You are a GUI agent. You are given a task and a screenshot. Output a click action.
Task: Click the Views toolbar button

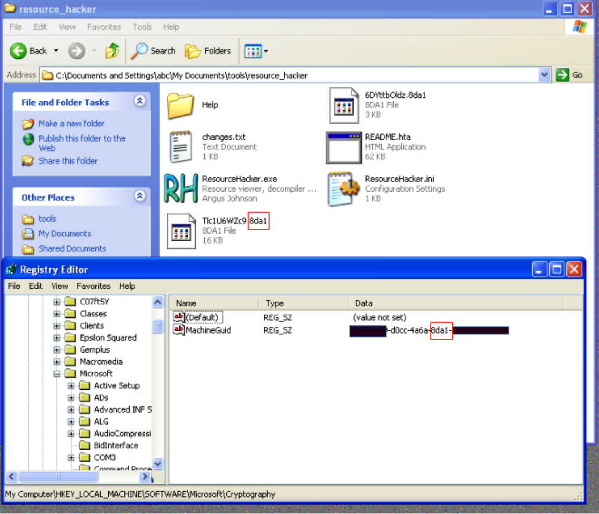point(256,51)
